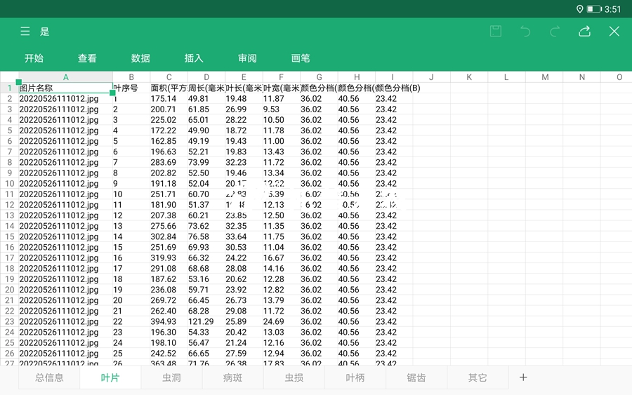
Task: Open the 数据 menu tab
Action: (140, 58)
